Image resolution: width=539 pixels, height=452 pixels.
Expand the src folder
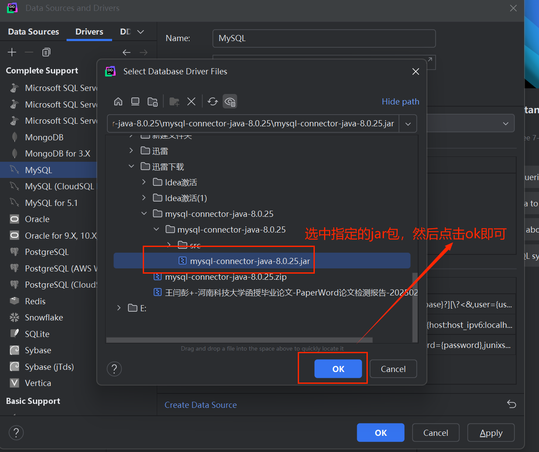pos(169,245)
